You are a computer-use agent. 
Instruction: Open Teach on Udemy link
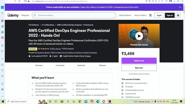pos(140,15)
